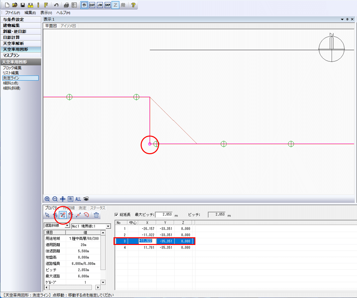This screenshot has width=357, height=298.
Task: Activate the pan four-arrow icon
Action: coord(62,199)
